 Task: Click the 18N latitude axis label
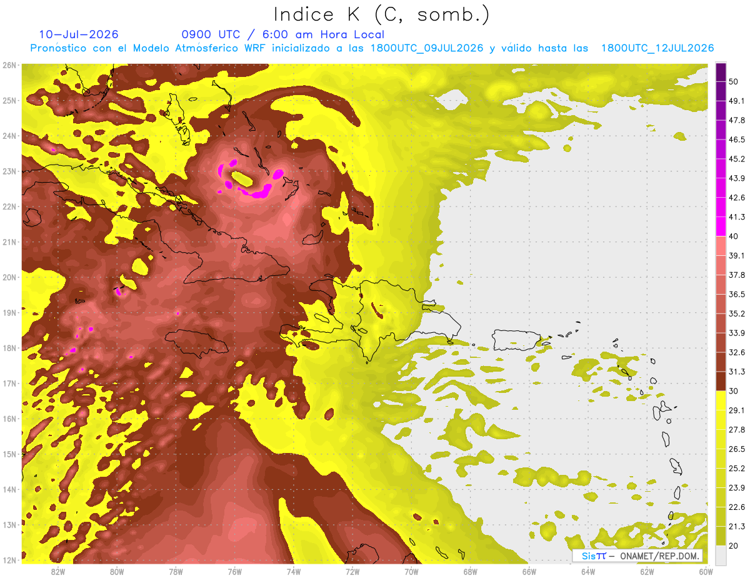pos(9,348)
